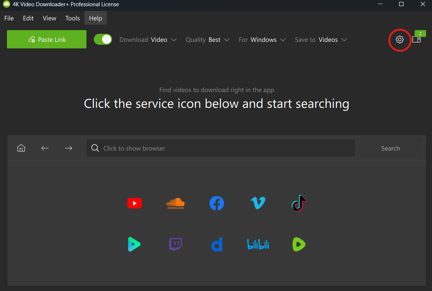Open the Quality Best dropdown

208,40
